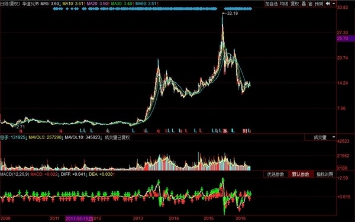Click the jump-to-end arrow icon in top toolbar
This screenshot has width=355, height=222.
[x=328, y=4]
